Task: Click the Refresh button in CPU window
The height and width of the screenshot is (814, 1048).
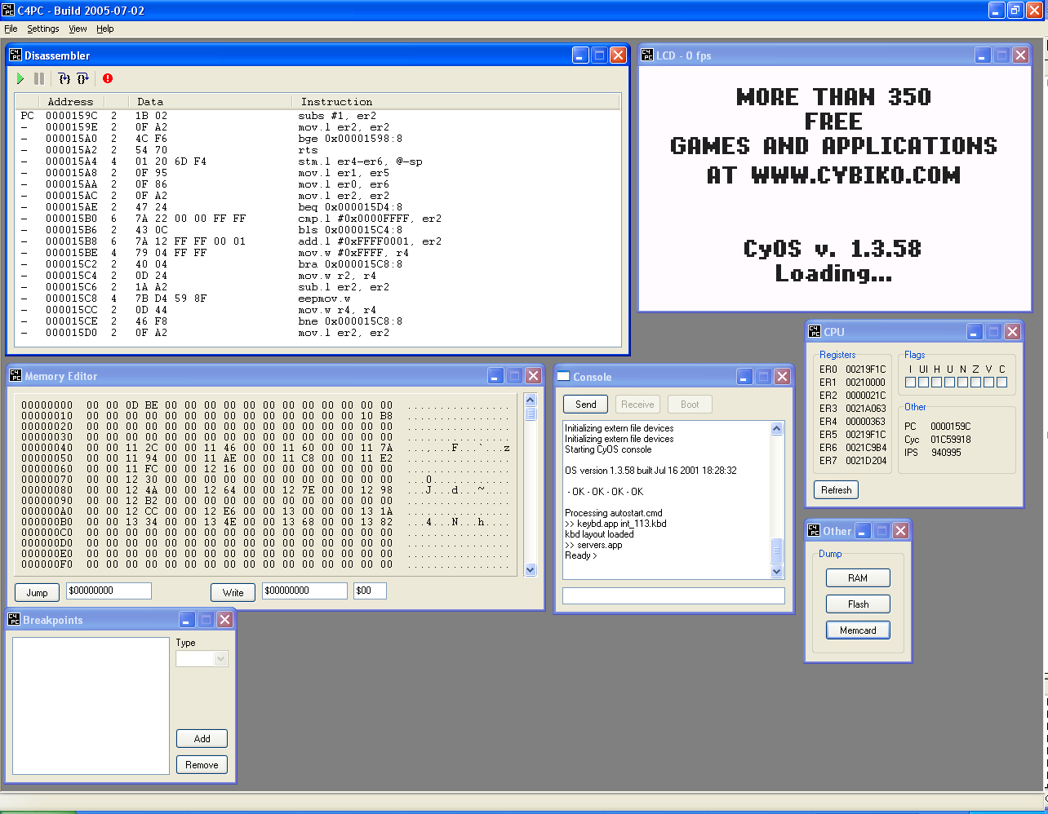Action: (x=837, y=490)
